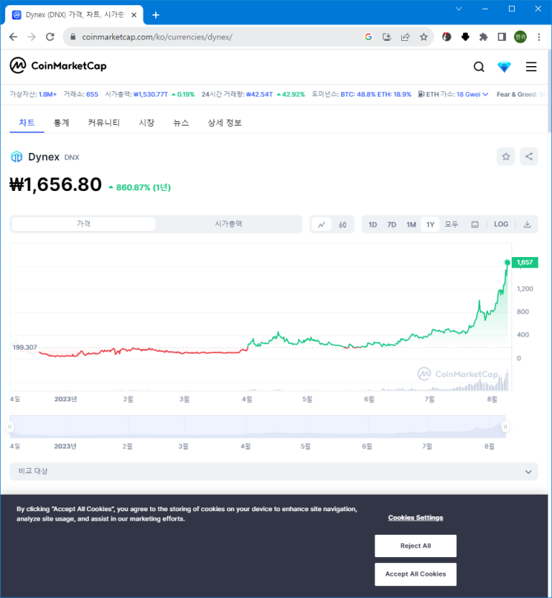
Task: Click the green current price dot
Action: (x=507, y=262)
